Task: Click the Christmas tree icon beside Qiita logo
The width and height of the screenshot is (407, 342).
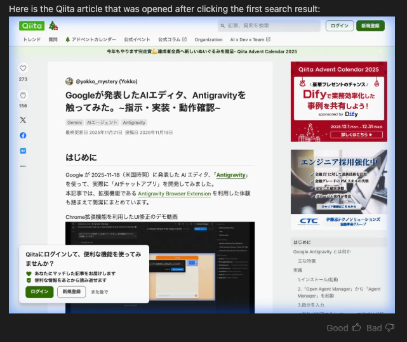Action: (x=53, y=25)
